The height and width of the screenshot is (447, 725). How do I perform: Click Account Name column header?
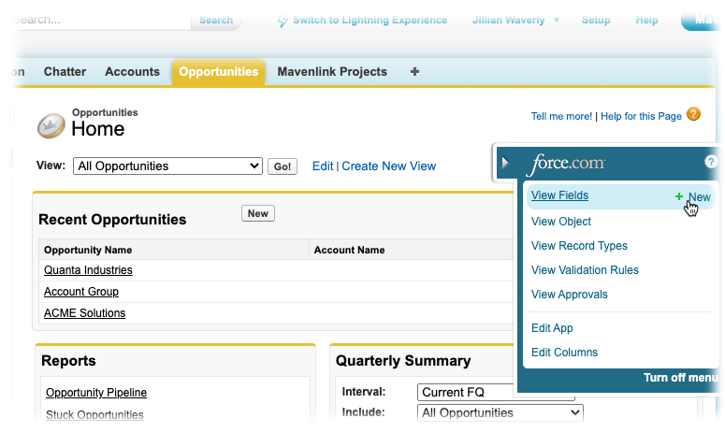(349, 250)
